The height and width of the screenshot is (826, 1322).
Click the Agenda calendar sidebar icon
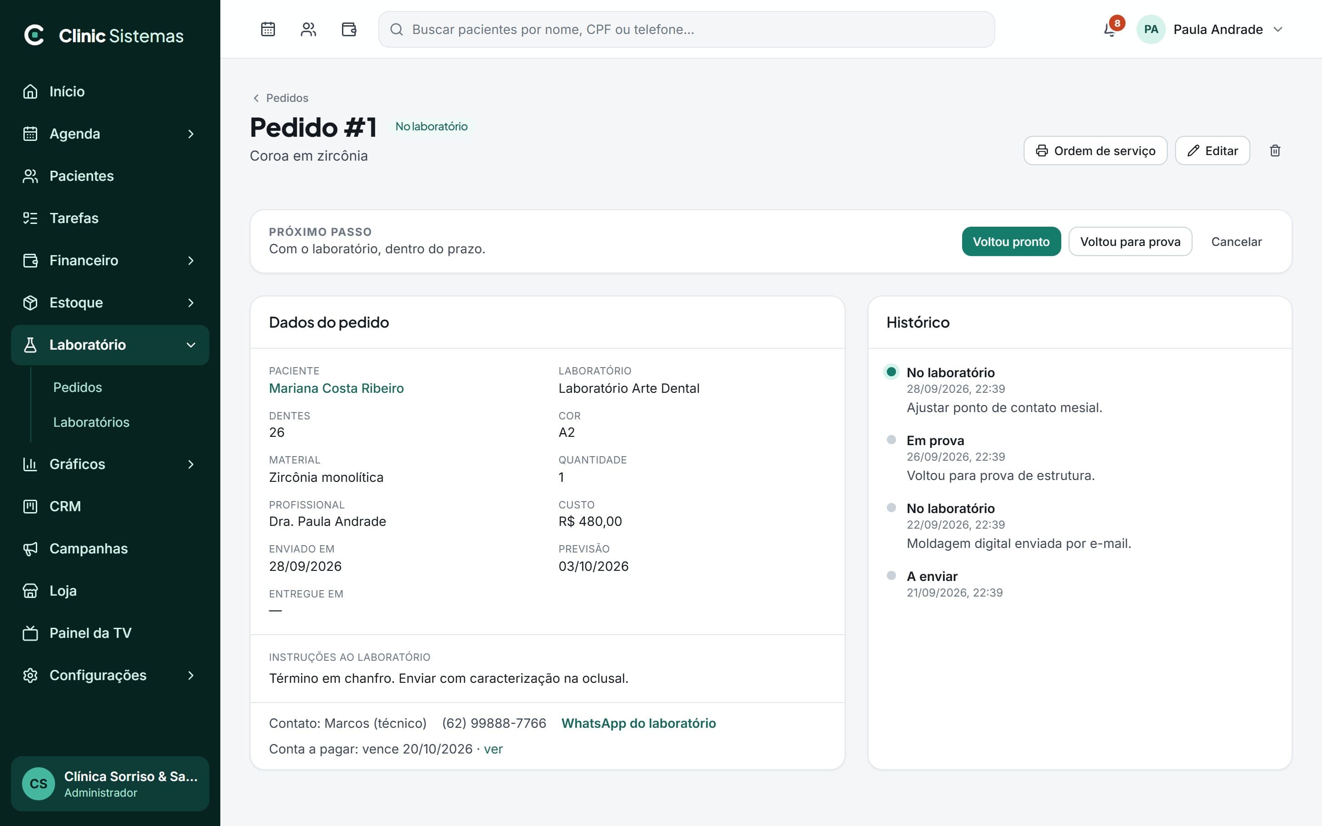pyautogui.click(x=31, y=134)
